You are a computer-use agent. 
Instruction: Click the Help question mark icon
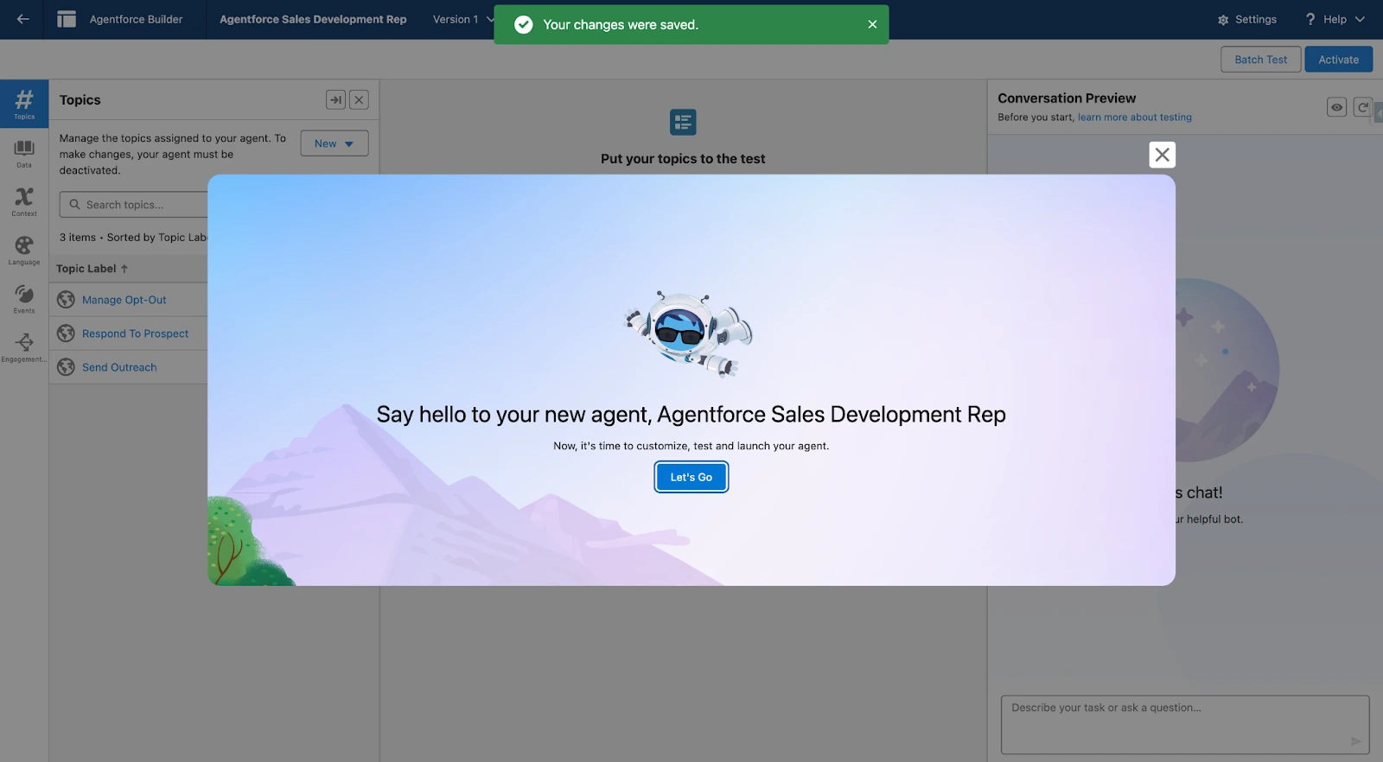[x=1310, y=19]
